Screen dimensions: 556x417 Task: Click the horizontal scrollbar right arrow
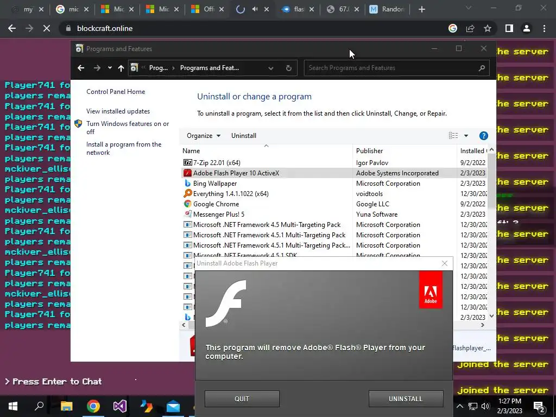click(x=483, y=325)
